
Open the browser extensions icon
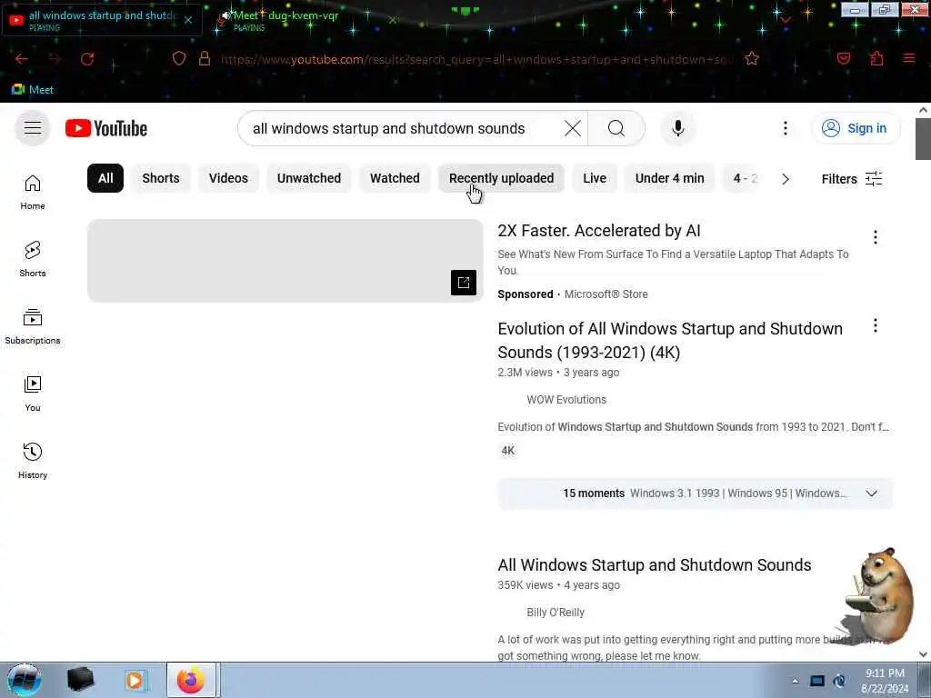[x=876, y=59]
